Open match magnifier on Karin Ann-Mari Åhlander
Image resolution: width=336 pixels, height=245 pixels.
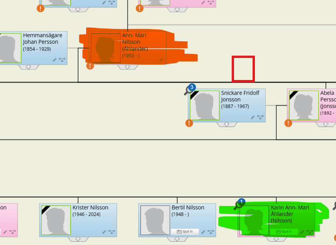tap(239, 205)
